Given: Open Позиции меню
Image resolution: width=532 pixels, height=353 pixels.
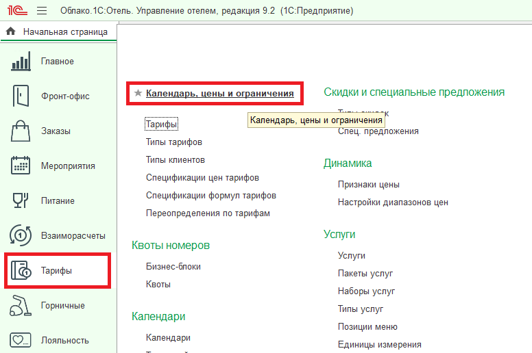Looking at the screenshot, I should click(x=367, y=326).
